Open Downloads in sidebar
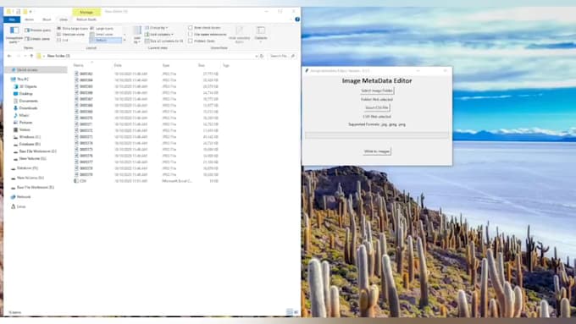Screen dimensions: 576x324 (25, 108)
